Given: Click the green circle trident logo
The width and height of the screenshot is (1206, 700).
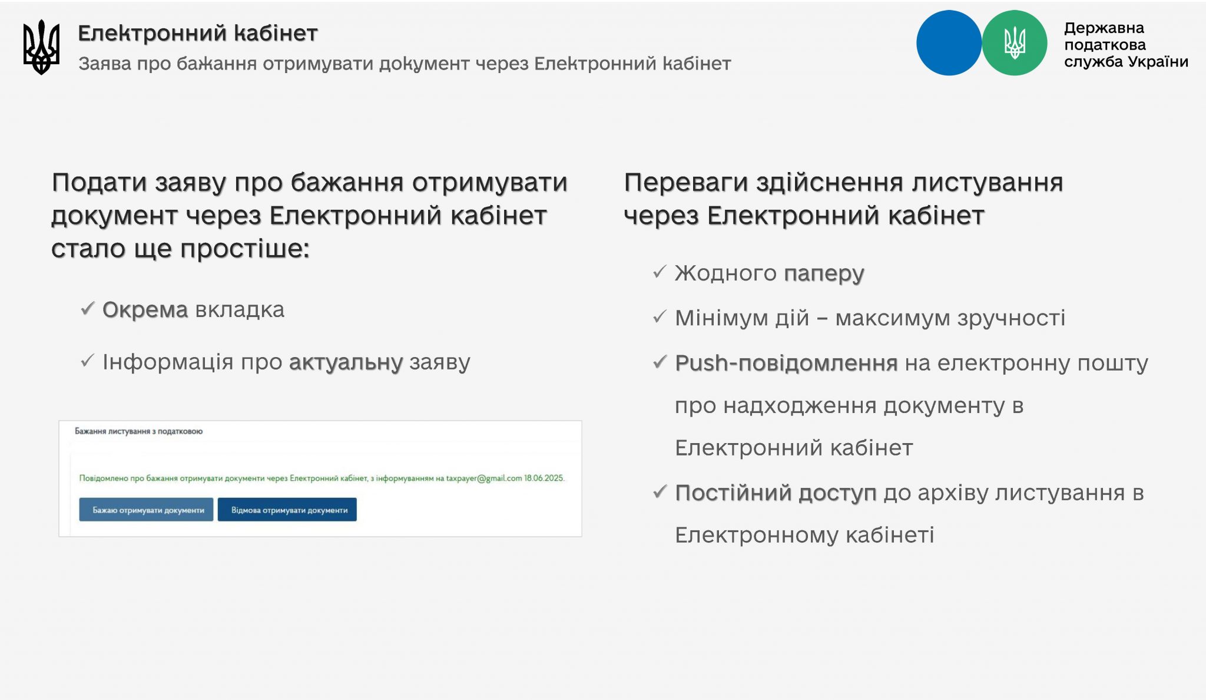Looking at the screenshot, I should pos(1014,43).
